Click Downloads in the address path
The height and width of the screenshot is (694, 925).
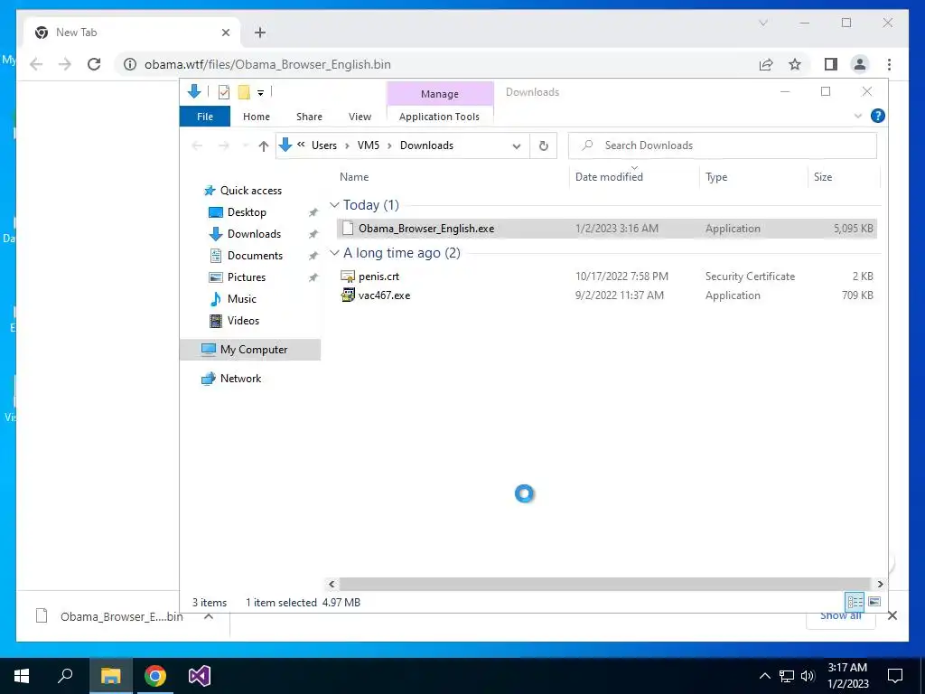426,145
